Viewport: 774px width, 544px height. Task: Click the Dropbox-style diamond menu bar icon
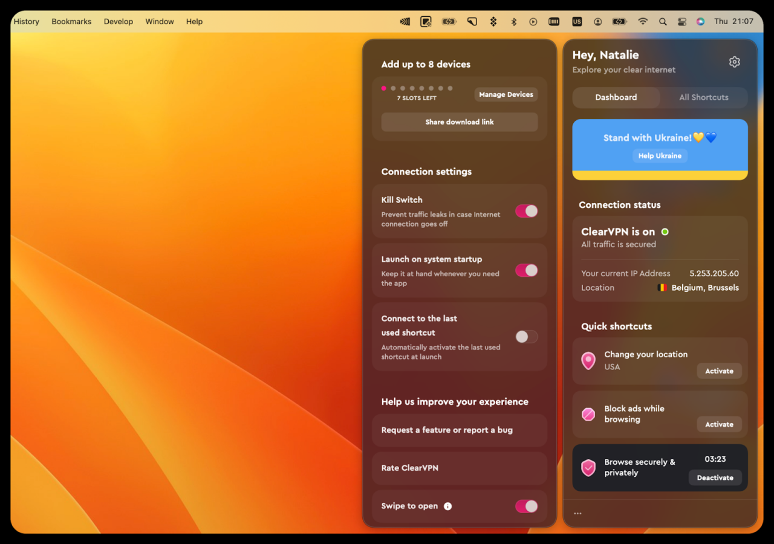click(x=493, y=21)
